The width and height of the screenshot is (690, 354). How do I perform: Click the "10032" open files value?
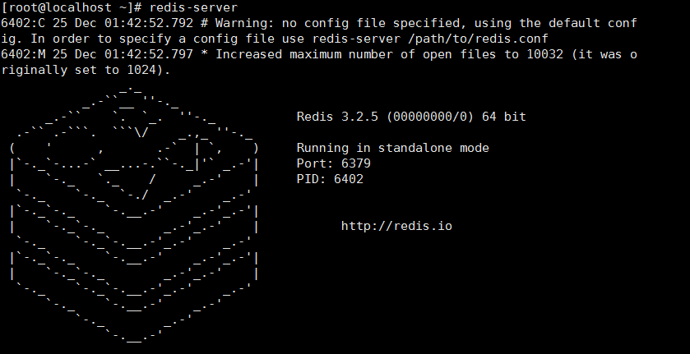[544, 54]
